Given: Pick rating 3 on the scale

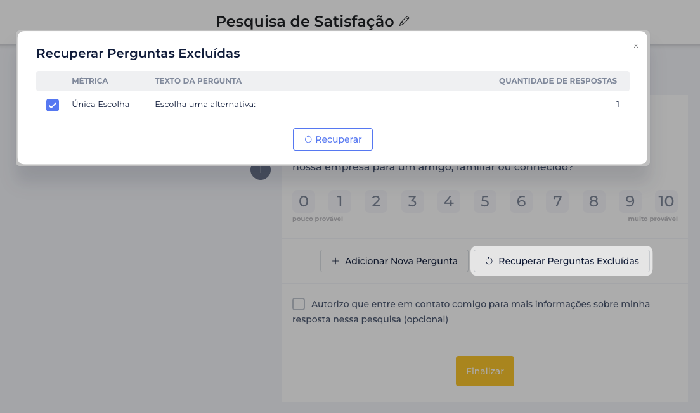Looking at the screenshot, I should (x=412, y=201).
